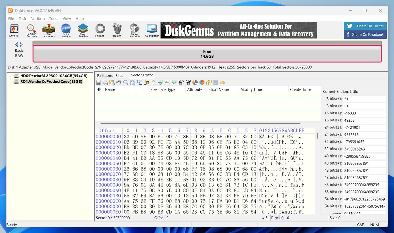Viewport: 394px width, 233px height.
Task: Open the File Recovery tool
Action: point(49,30)
